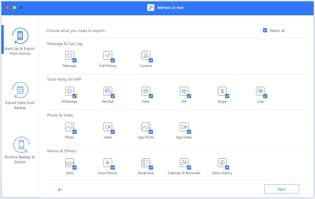Open Restore Backup to Device section

pos(20,150)
